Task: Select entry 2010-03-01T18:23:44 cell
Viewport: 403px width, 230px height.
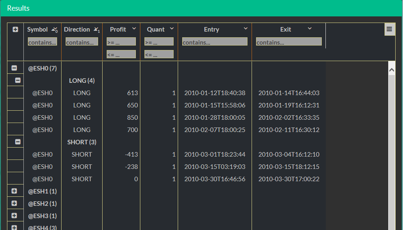Action: click(215, 155)
